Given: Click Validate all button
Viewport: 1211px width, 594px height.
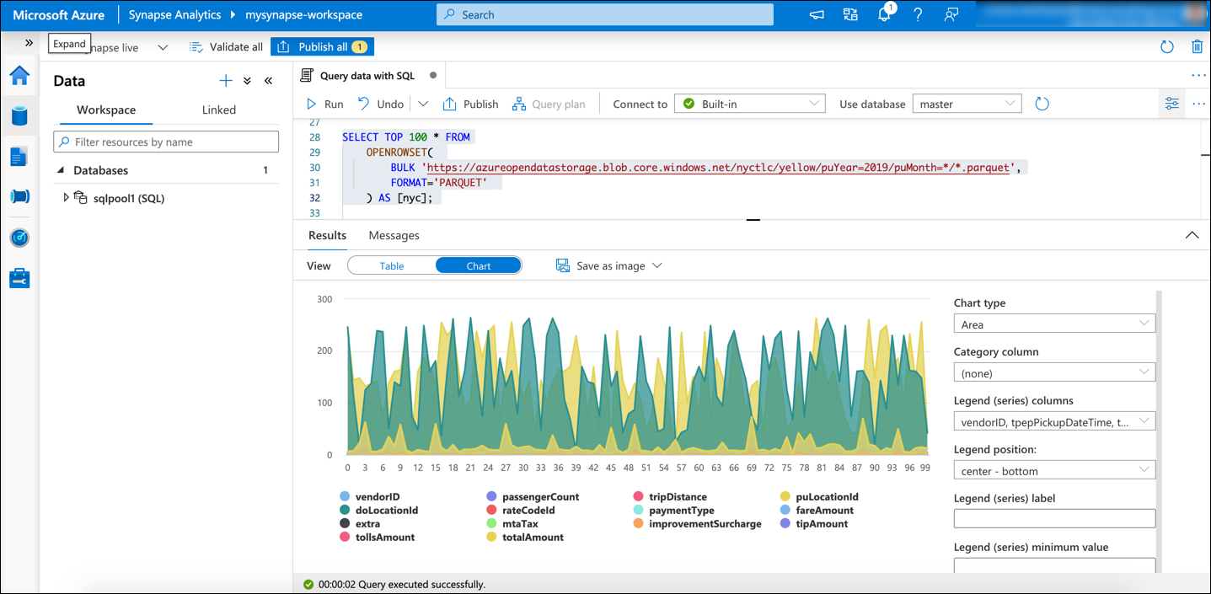Looking at the screenshot, I should point(226,47).
